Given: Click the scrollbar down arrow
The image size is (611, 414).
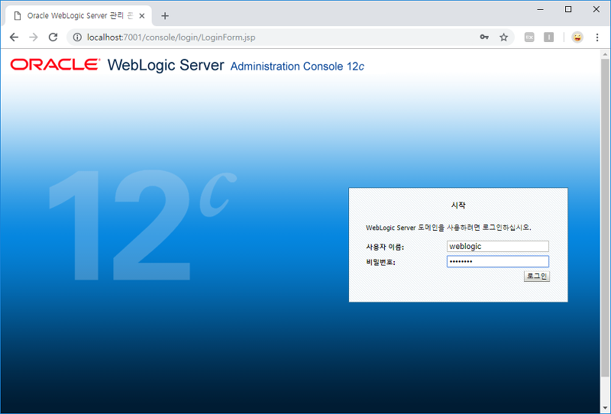Looking at the screenshot, I should click(605, 408).
